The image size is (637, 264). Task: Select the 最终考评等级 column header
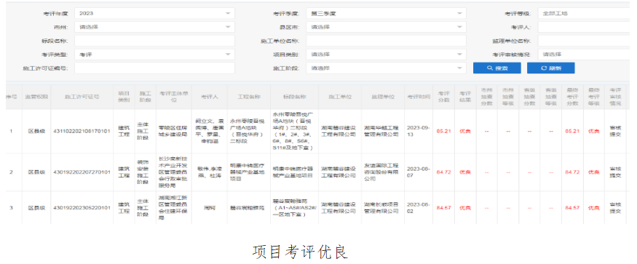593,97
